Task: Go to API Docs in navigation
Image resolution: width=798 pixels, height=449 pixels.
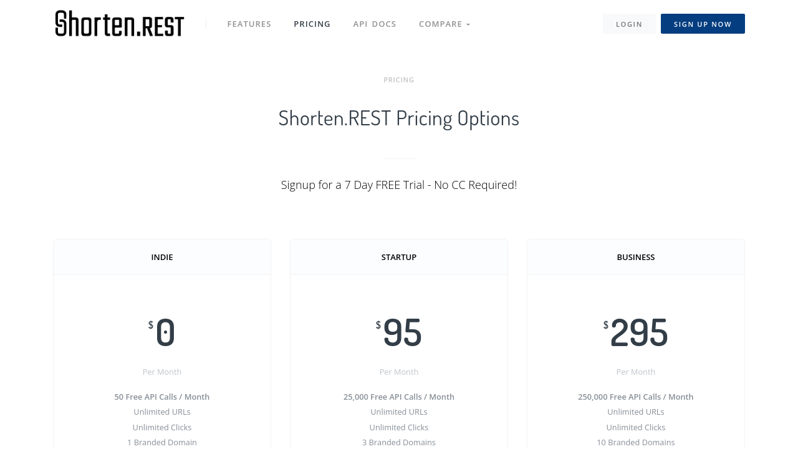Action: 375,24
